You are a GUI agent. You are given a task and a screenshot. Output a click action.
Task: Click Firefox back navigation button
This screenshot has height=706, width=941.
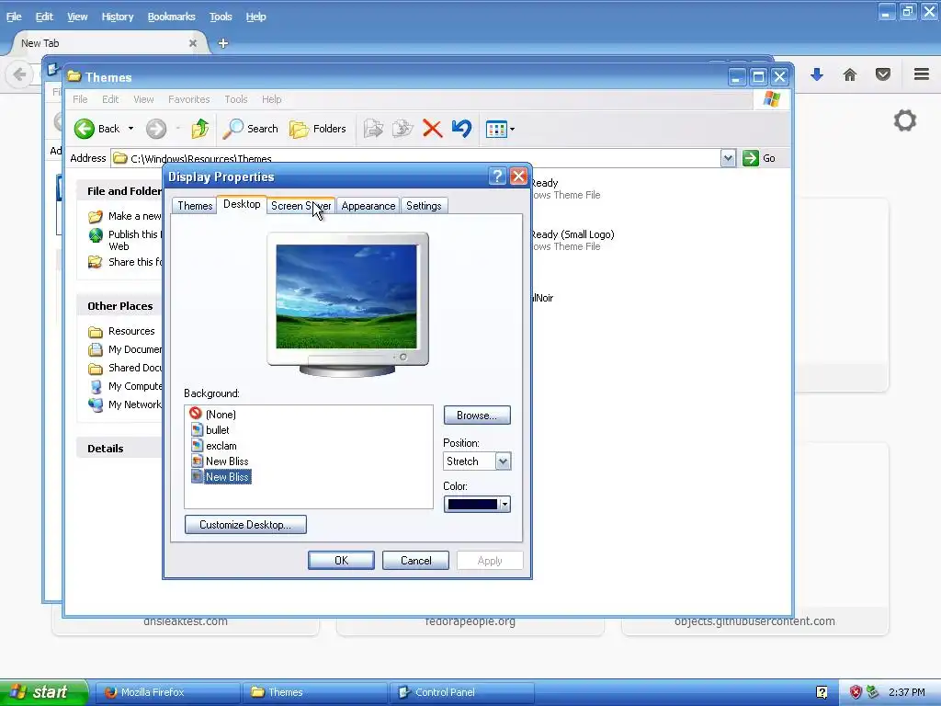pyautogui.click(x=19, y=74)
